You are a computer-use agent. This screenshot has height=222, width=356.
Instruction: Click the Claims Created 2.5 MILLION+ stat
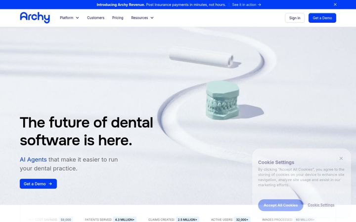[x=174, y=220]
